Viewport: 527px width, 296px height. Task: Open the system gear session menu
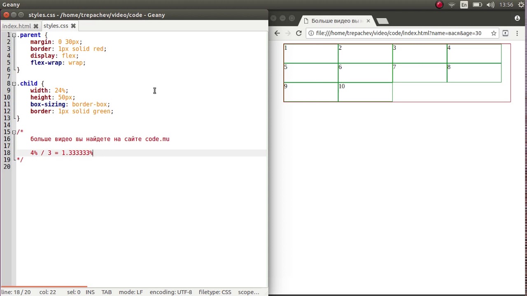click(x=522, y=5)
